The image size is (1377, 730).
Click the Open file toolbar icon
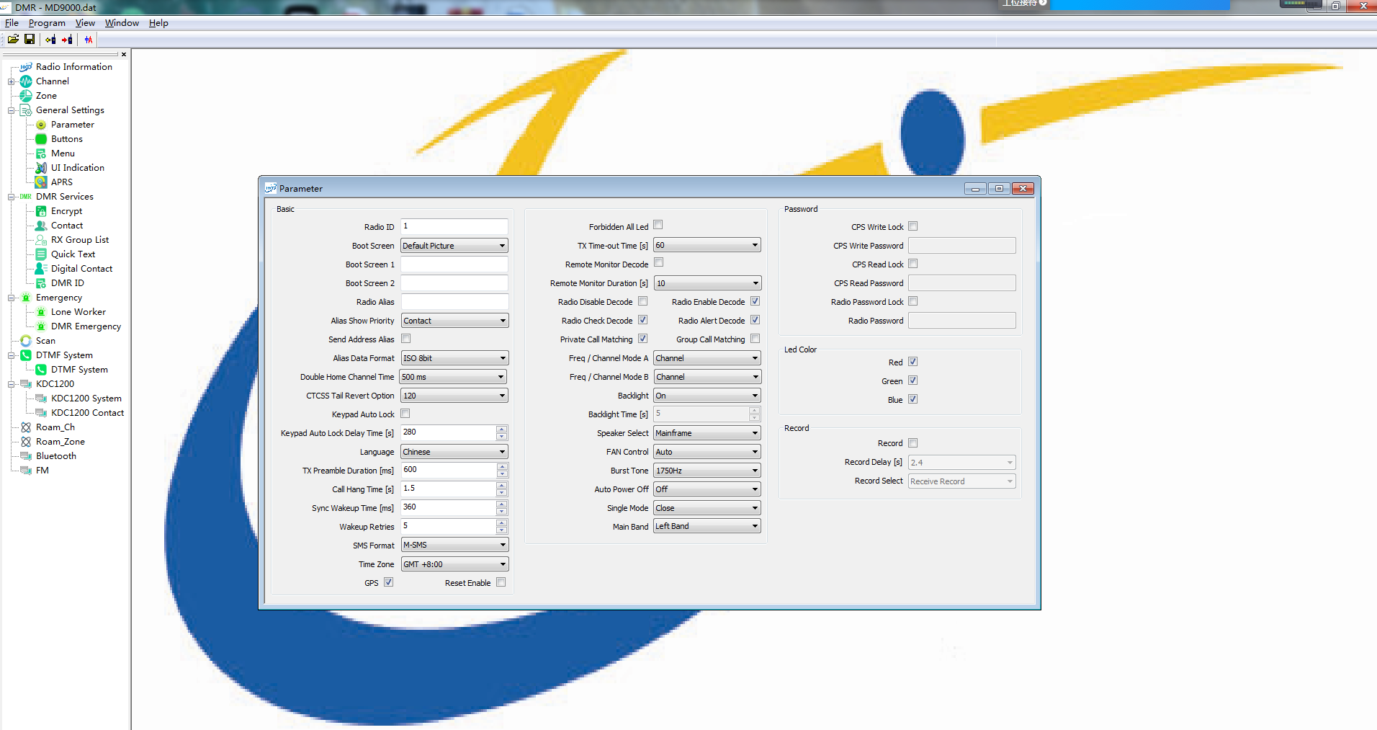point(13,40)
